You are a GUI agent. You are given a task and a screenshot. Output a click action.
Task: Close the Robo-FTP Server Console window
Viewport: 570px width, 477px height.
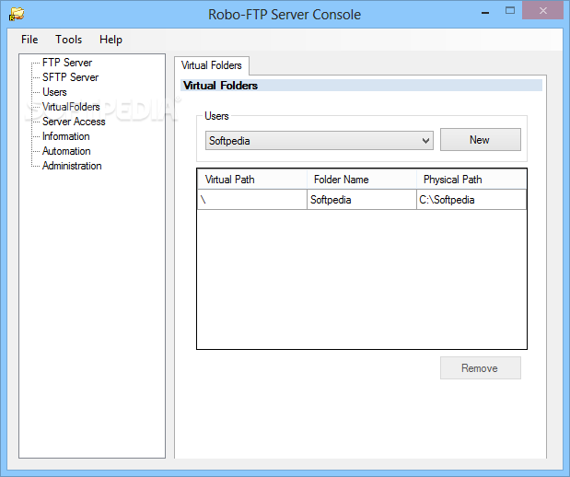click(542, 11)
